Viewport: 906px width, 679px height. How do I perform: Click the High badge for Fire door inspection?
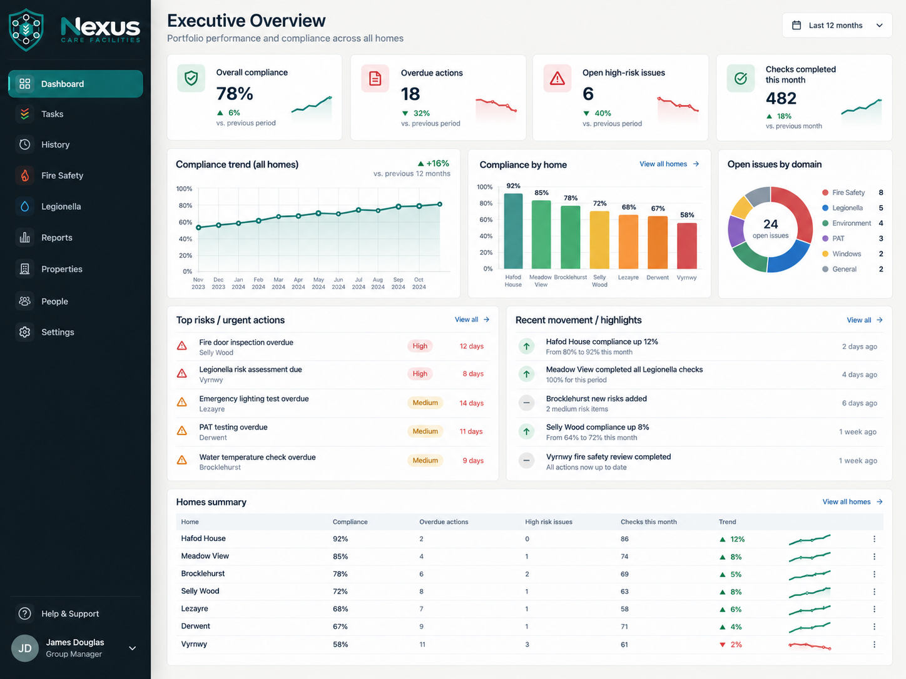420,346
